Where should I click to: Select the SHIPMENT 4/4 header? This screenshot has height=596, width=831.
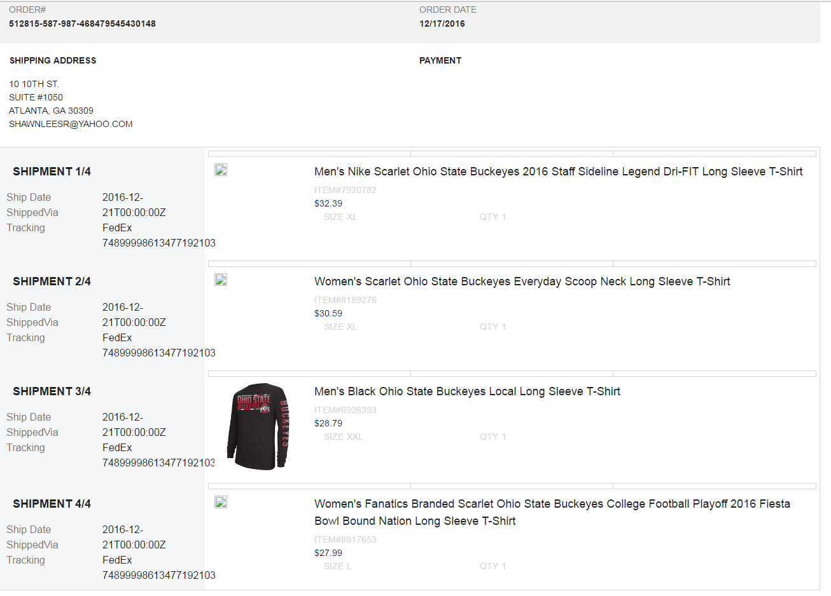52,503
